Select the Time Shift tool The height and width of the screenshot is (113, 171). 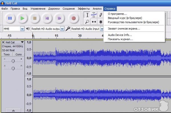point(94,22)
